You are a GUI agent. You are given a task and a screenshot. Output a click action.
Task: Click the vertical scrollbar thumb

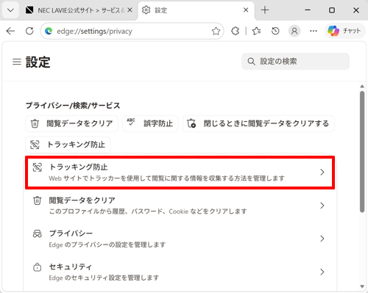click(x=362, y=151)
